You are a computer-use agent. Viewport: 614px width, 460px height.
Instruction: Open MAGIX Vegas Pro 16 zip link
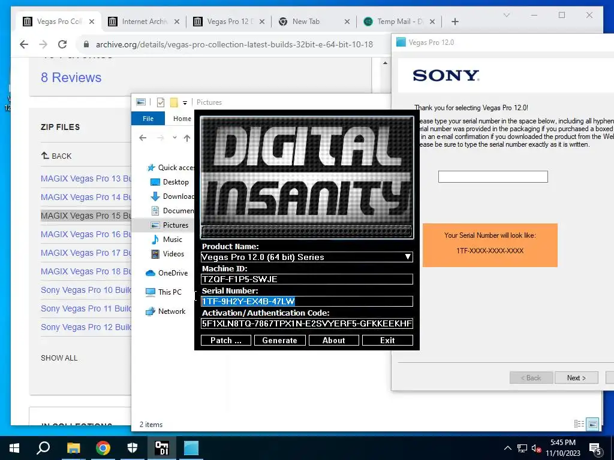[86, 234]
